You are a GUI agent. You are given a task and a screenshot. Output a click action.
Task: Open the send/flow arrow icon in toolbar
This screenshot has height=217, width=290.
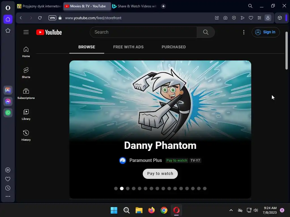(242, 18)
